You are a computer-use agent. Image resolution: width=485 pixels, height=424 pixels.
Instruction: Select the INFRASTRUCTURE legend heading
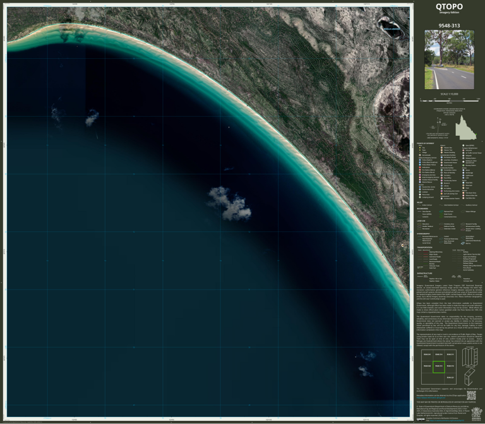click(x=424, y=273)
